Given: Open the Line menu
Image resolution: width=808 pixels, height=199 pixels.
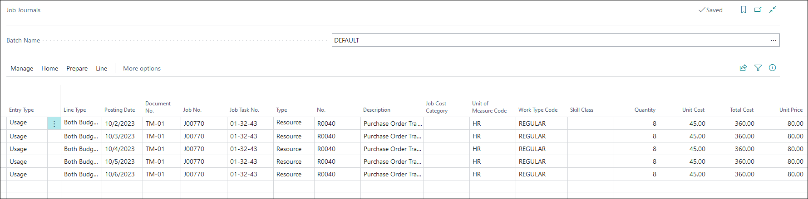Looking at the screenshot, I should 101,68.
